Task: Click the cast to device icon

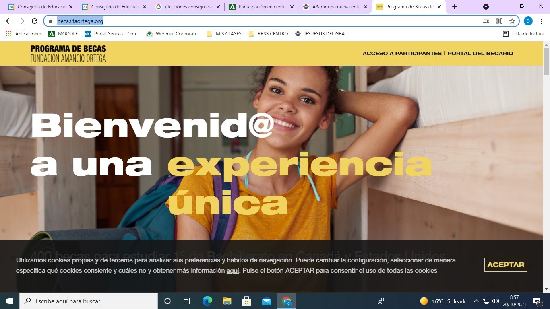Action: click(x=486, y=21)
